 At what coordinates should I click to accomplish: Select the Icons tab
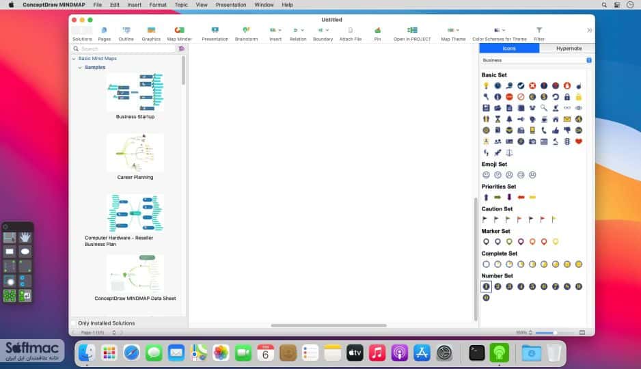click(x=509, y=49)
